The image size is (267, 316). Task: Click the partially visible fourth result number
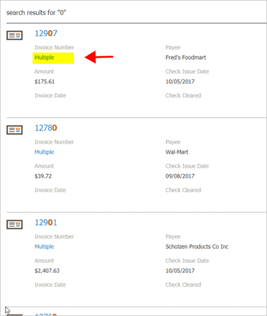coord(46,314)
